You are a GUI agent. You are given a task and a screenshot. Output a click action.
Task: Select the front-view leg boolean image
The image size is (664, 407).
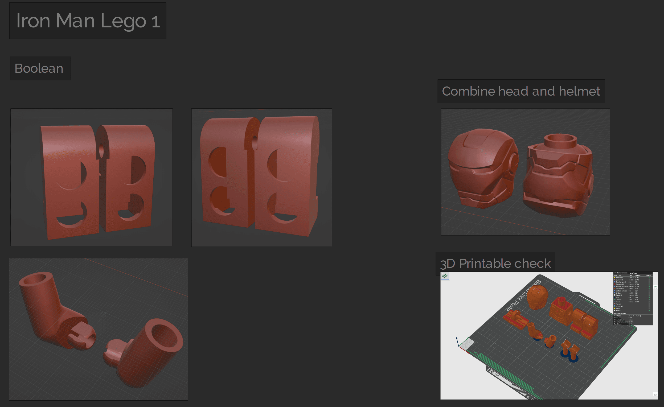(91, 177)
